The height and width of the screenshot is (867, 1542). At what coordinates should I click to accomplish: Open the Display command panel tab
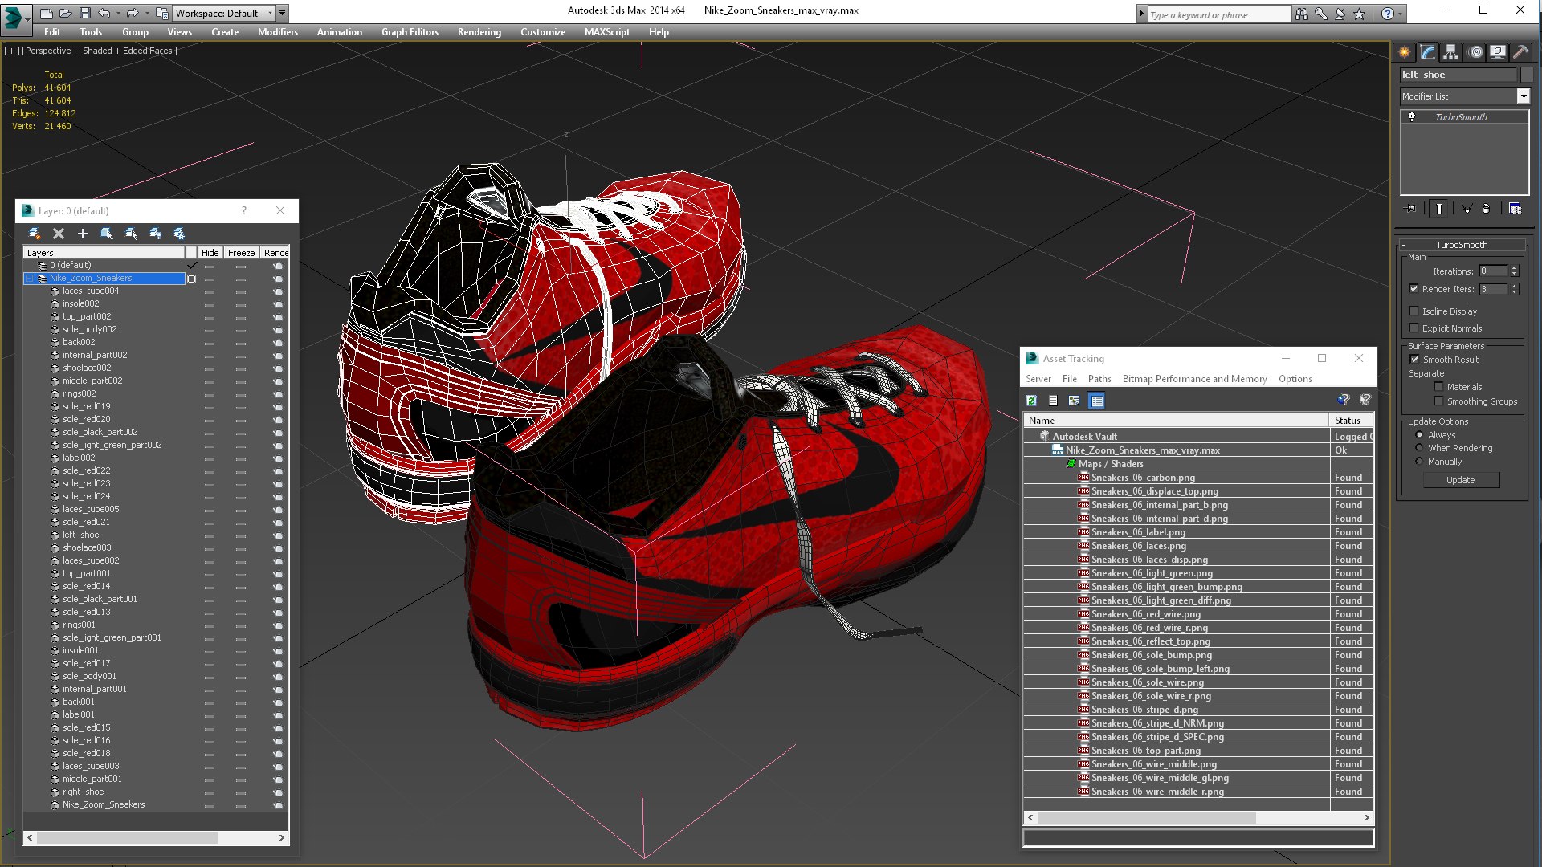pyautogui.click(x=1498, y=52)
